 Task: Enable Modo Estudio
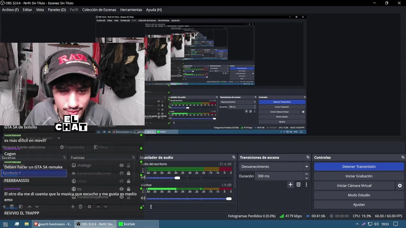click(x=359, y=195)
